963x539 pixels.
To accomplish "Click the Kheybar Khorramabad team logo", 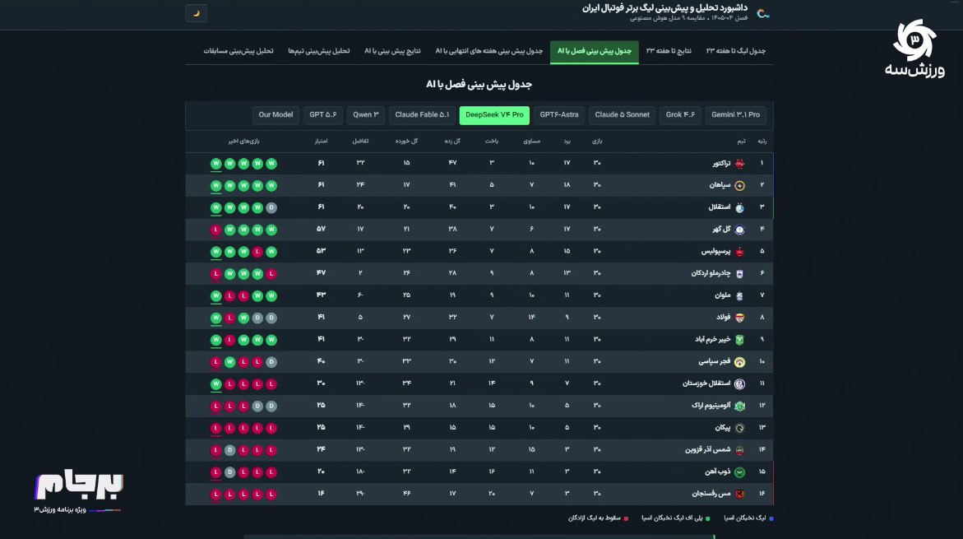I will click(739, 340).
